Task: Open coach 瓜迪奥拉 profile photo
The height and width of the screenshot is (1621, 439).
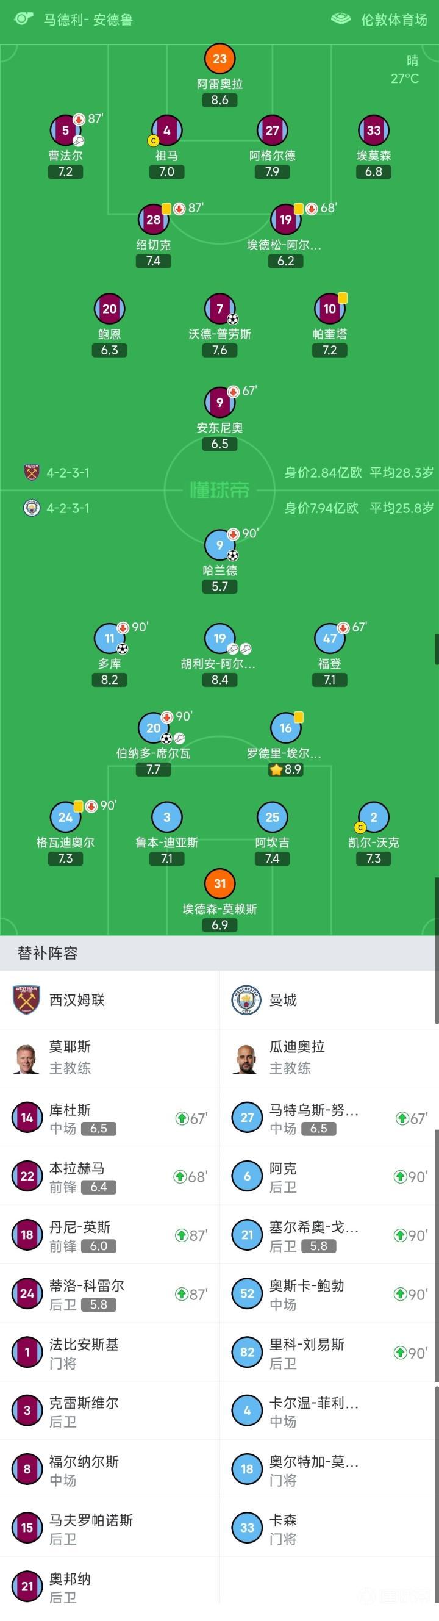Action: click(246, 1057)
